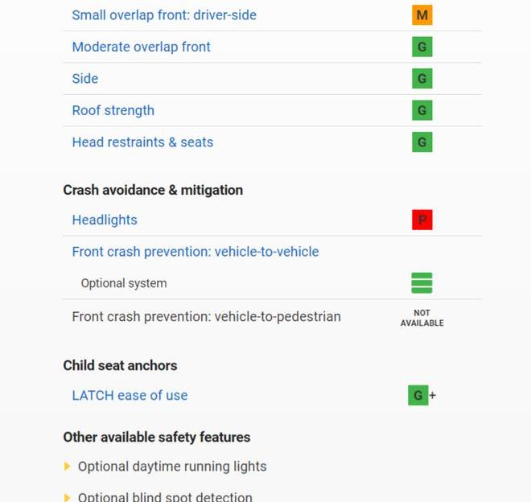Open Front crash prevention: vehicle-to-vehicle link
The height and width of the screenshot is (502, 531).
(196, 252)
